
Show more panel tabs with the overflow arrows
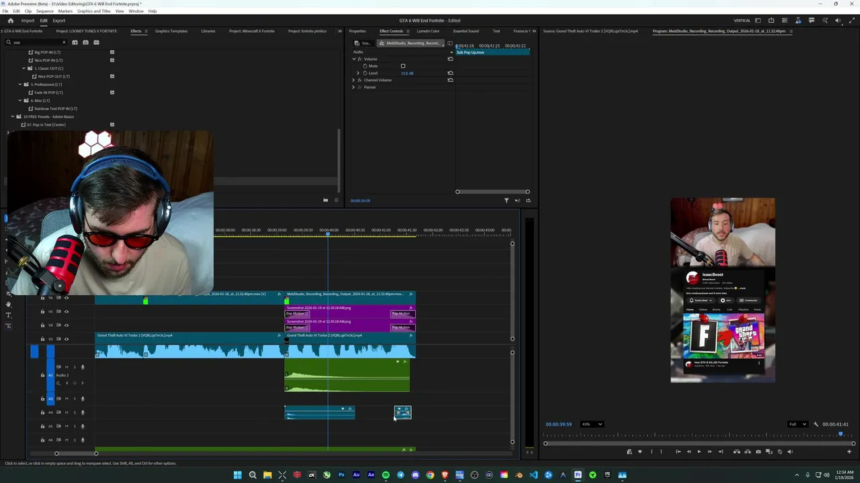click(340, 31)
